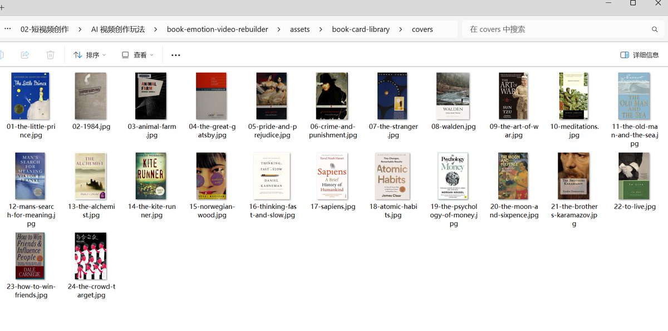
Task: Navigate to AI 视频创作玩法 in the address bar
Action: coord(118,29)
